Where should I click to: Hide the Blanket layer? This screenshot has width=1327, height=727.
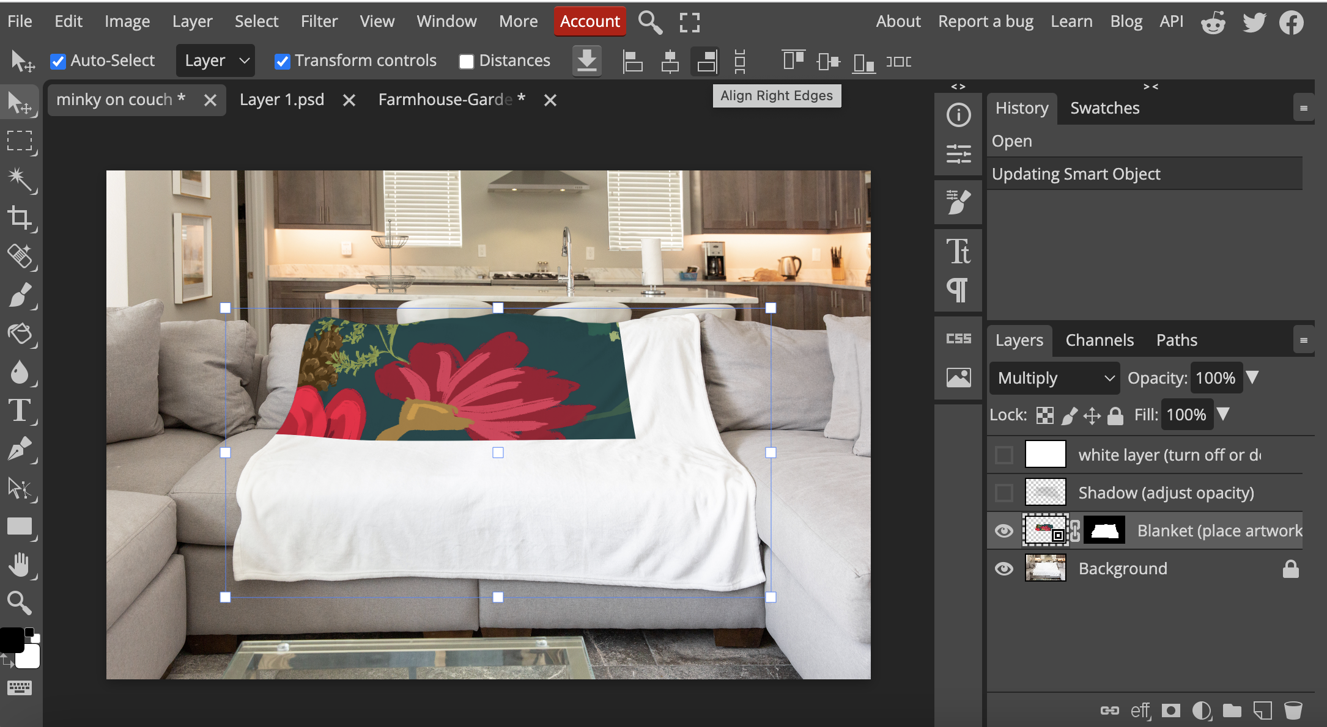1004,531
